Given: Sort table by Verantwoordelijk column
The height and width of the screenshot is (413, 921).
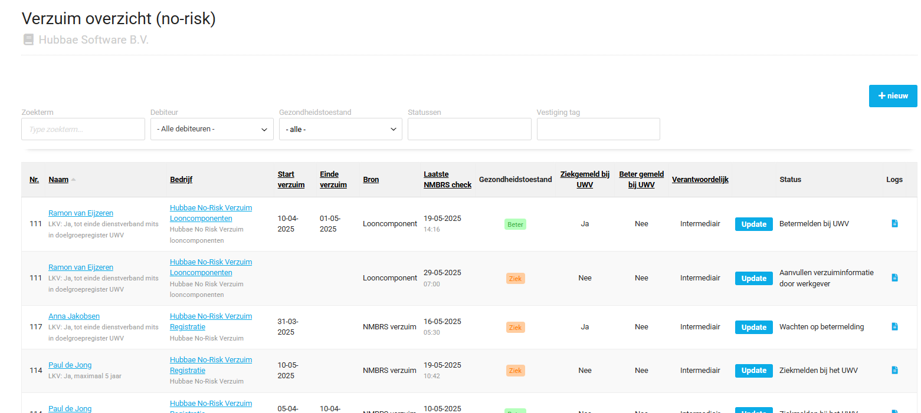Looking at the screenshot, I should click(x=700, y=180).
